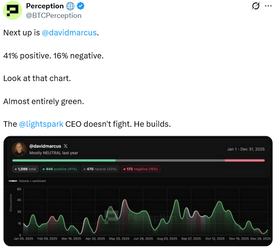Click the red segment of the sentiment bar

click(244, 160)
